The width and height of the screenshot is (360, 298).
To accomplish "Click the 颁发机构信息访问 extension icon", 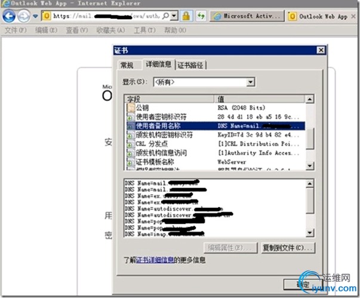I will pyautogui.click(x=130, y=153).
